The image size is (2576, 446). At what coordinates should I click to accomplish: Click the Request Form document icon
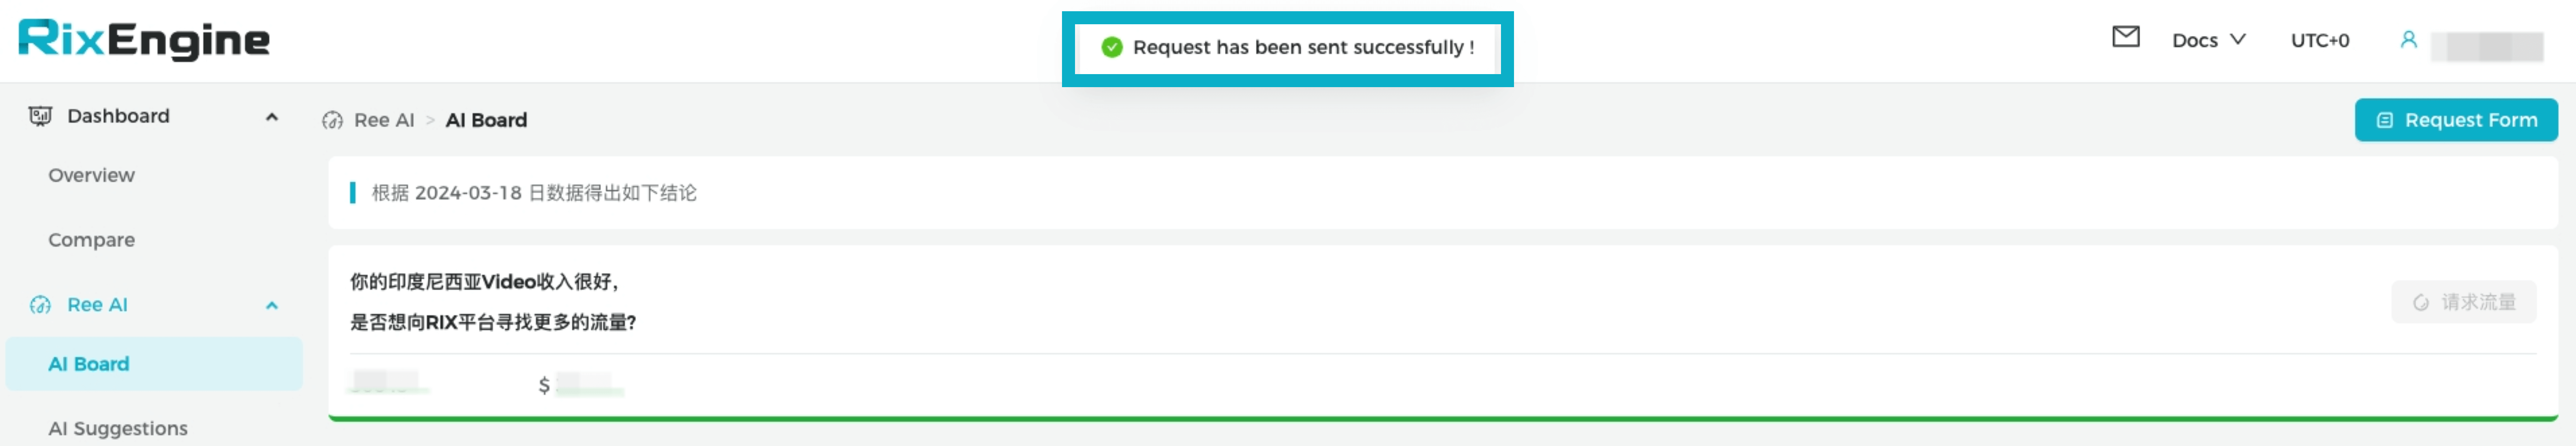click(2384, 120)
